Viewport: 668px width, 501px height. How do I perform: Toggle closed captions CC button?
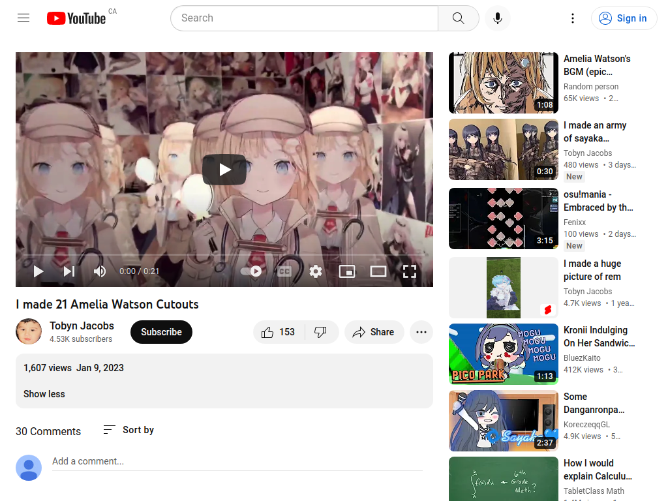click(284, 271)
